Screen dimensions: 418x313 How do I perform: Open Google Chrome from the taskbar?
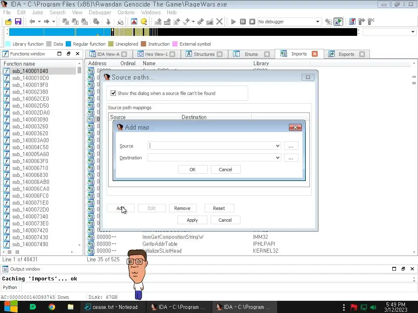point(52,307)
